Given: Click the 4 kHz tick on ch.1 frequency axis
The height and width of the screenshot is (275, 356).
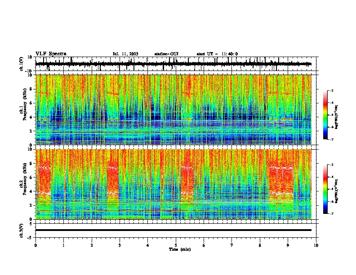Looking at the screenshot, I should [x=31, y=117].
